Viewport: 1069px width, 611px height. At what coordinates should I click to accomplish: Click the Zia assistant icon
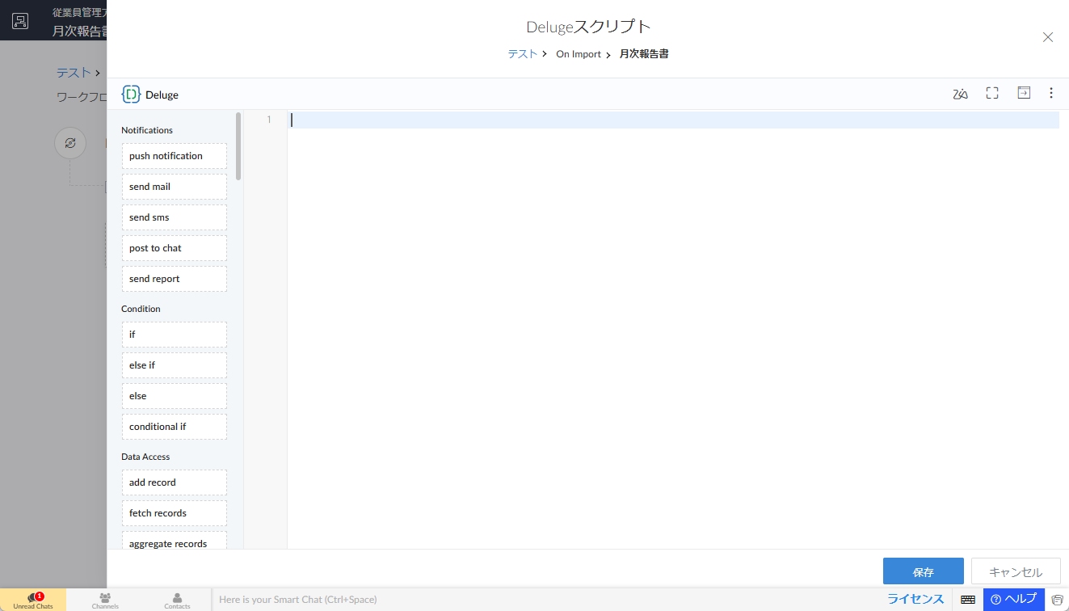959,94
